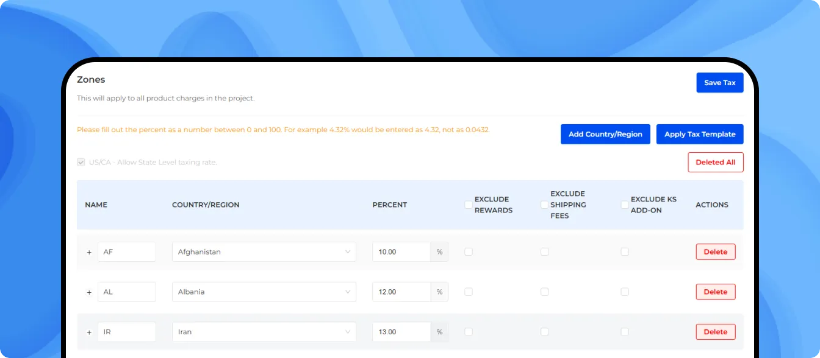The height and width of the screenshot is (358, 820).
Task: Click the Save Tax button
Action: pyautogui.click(x=720, y=82)
